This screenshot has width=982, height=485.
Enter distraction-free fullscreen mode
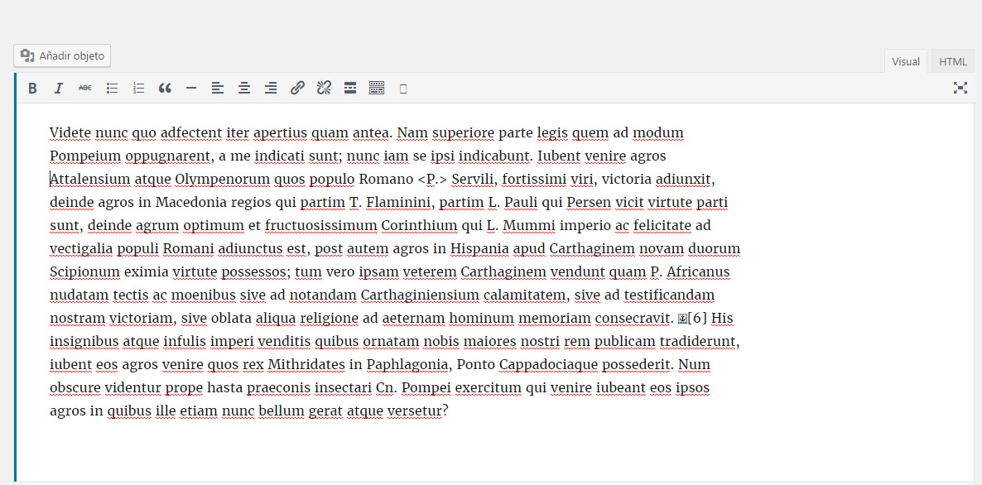pyautogui.click(x=960, y=89)
